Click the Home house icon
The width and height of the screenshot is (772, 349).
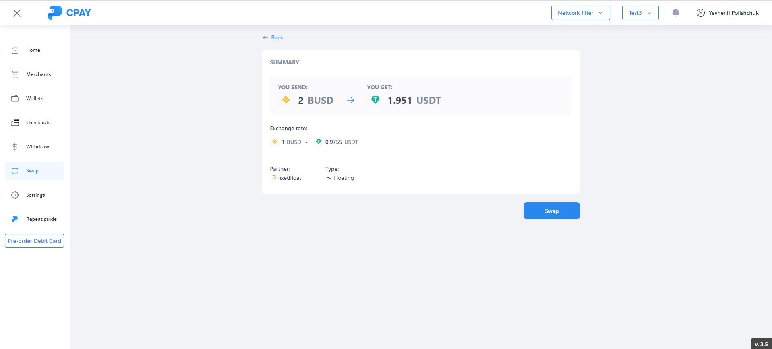click(x=15, y=50)
